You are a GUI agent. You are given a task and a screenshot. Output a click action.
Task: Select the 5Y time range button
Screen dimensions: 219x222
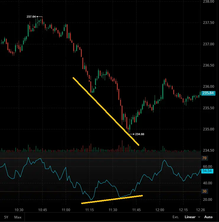pos(6,217)
